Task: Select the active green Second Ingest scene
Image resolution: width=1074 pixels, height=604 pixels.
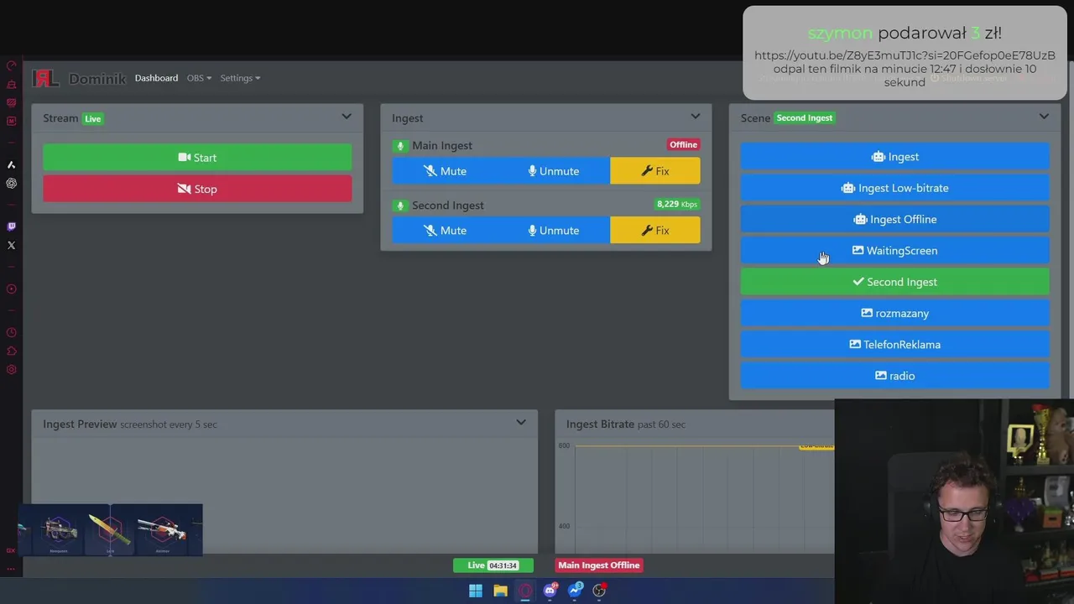Action: click(x=894, y=282)
